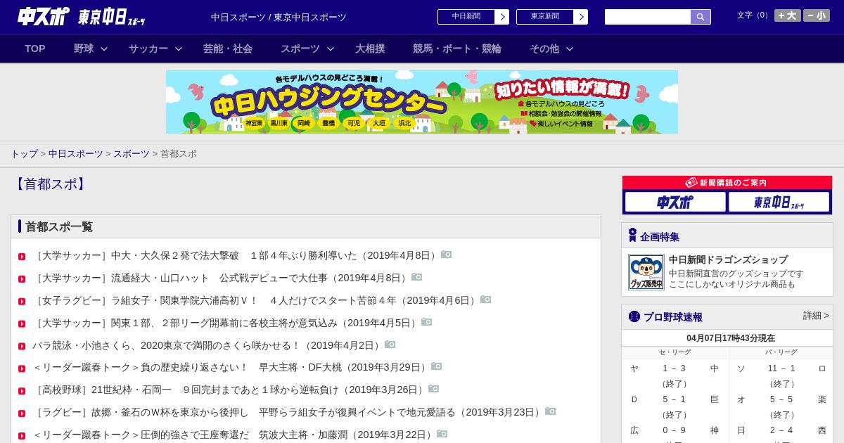The image size is (844, 443).
Task: Open 関東１部、２部リーグ開幕前 article link
Action: (x=226, y=323)
